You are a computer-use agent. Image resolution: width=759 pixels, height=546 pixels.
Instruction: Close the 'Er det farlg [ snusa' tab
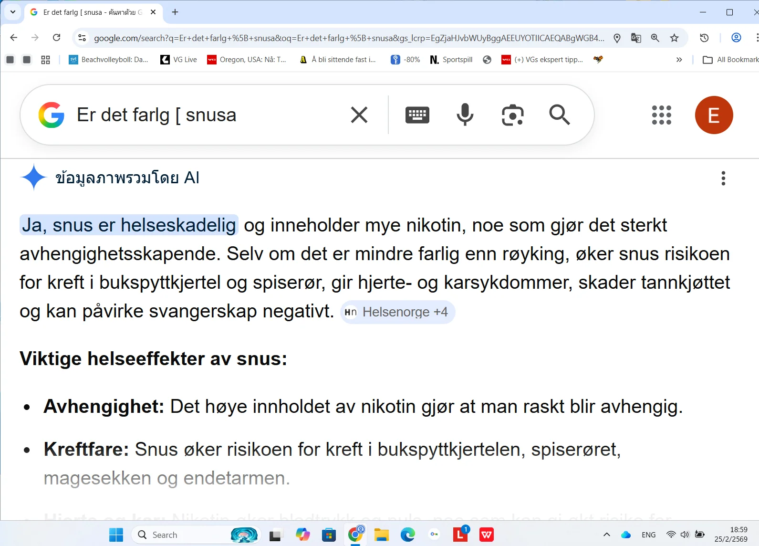[153, 12]
